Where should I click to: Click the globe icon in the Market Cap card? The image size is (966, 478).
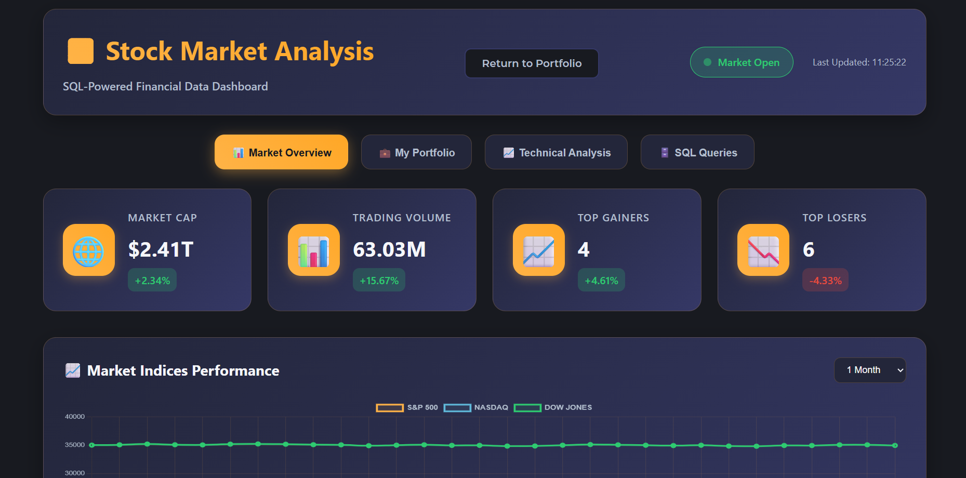click(88, 250)
